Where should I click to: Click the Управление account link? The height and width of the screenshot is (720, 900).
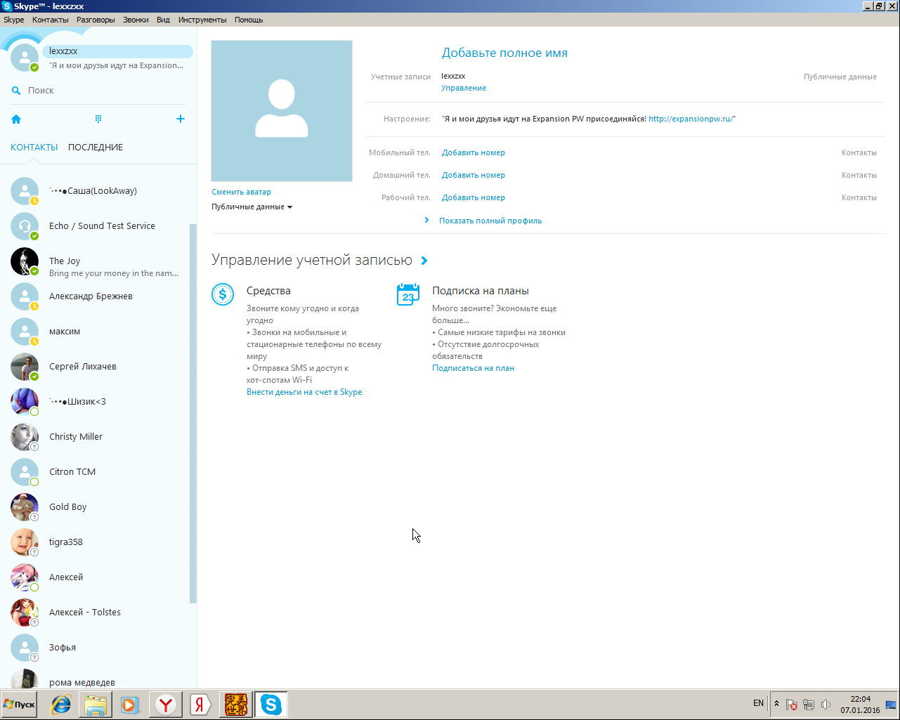[464, 89]
